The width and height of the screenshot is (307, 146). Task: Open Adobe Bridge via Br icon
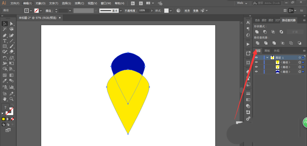click(133, 3)
